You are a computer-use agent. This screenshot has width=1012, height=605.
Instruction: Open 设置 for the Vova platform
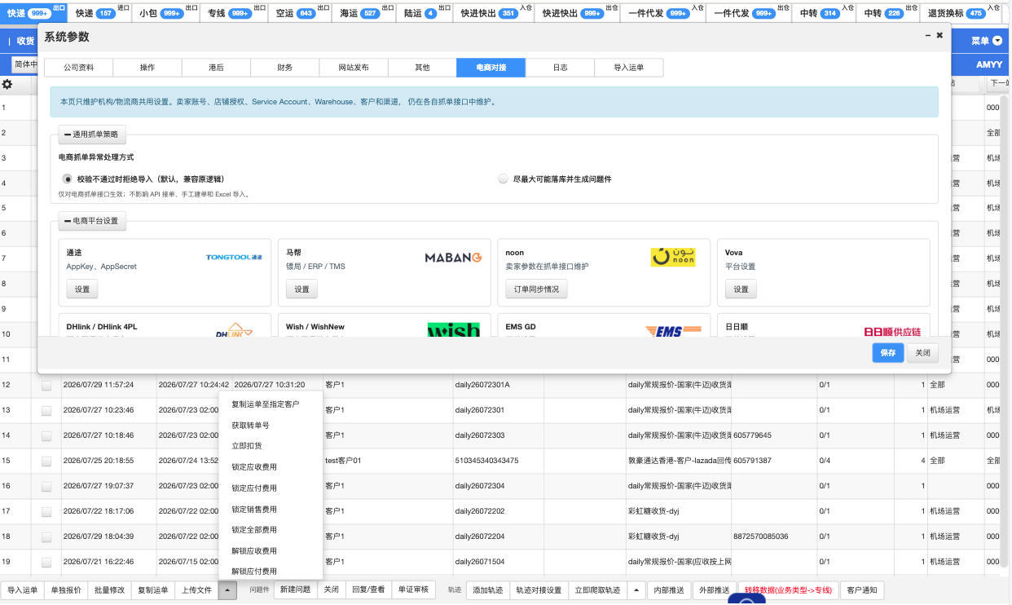click(x=741, y=289)
